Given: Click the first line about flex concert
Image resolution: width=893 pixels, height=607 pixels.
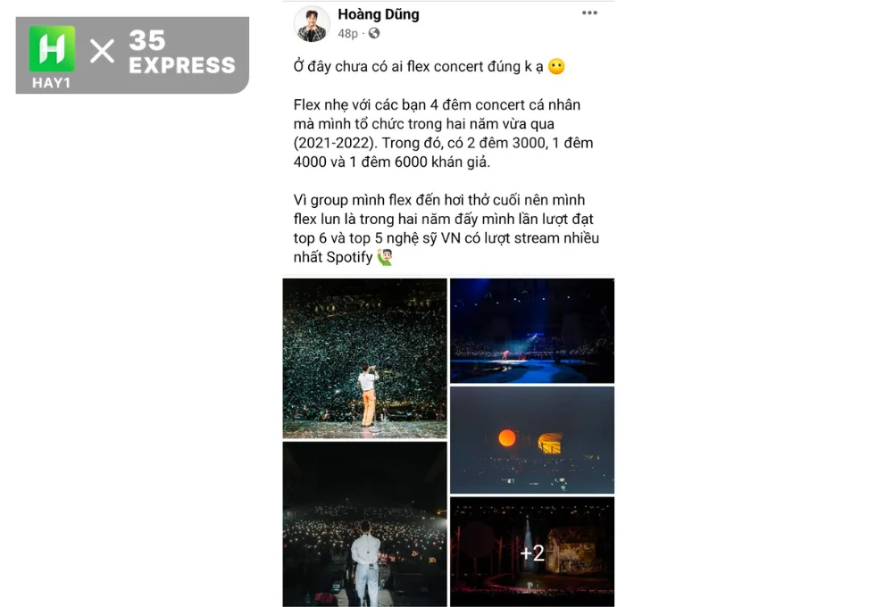Looking at the screenshot, I should coord(429,67).
